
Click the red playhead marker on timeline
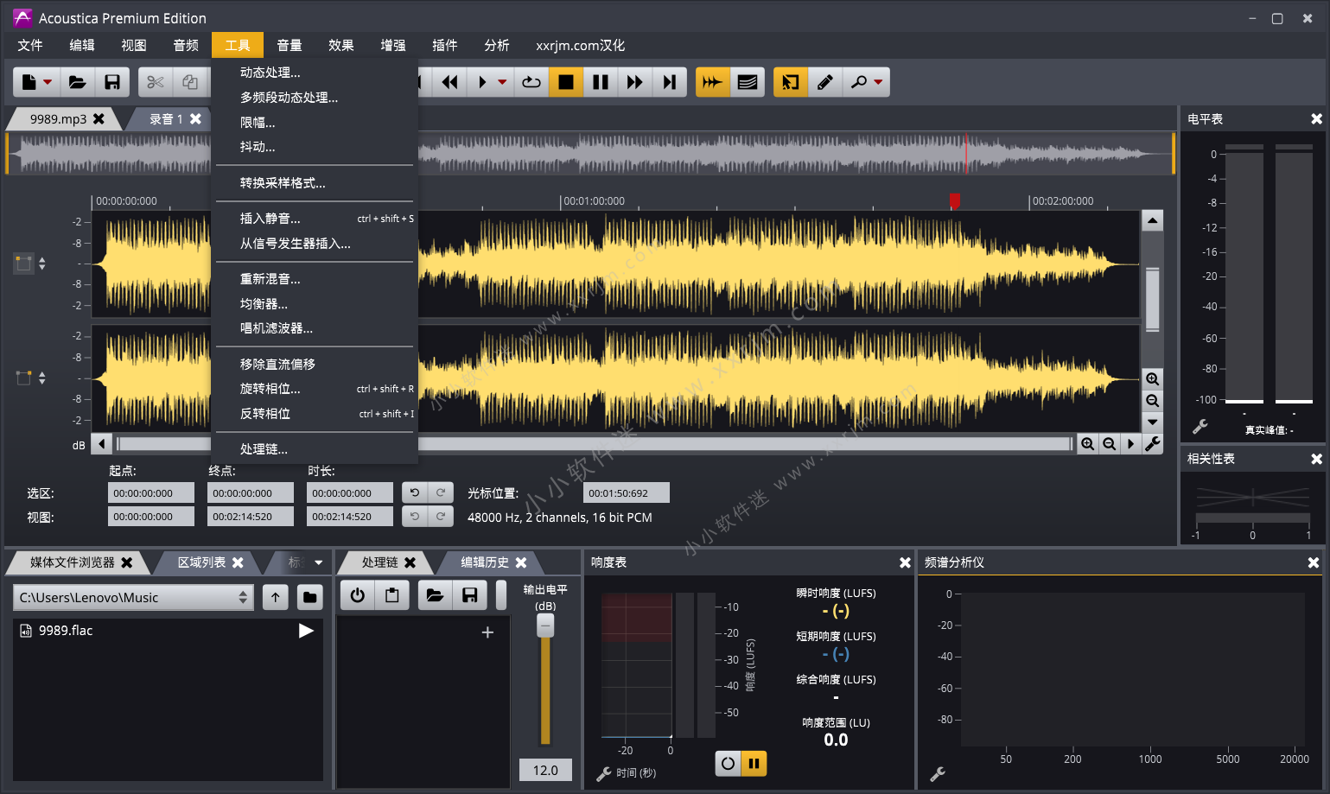click(x=955, y=200)
